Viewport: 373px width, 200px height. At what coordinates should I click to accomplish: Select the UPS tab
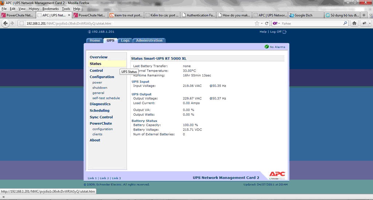point(110,40)
